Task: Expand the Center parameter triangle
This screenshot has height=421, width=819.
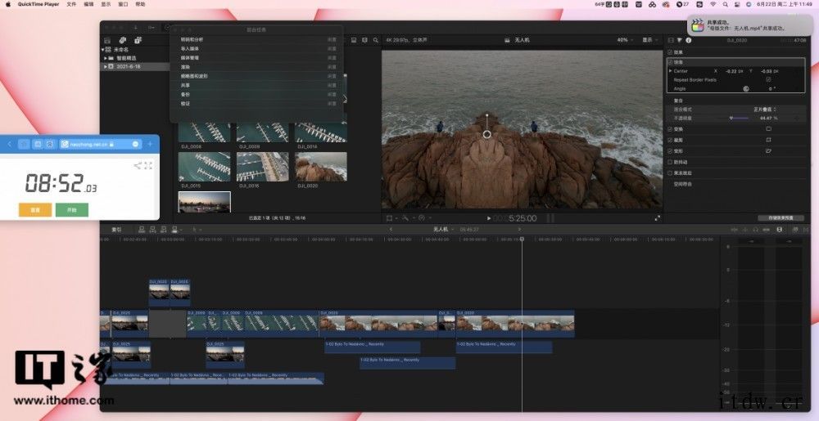Action: point(670,71)
